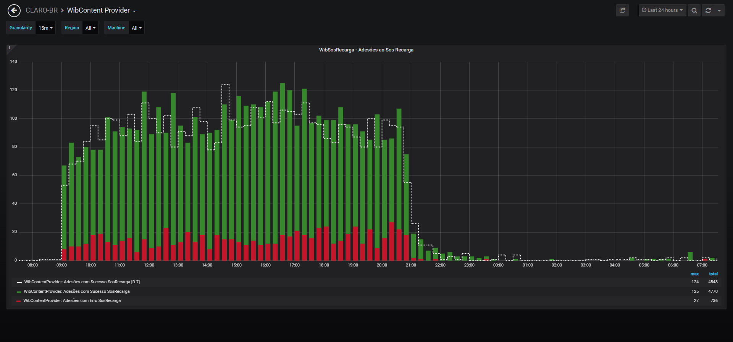Click the panel info corner icon

10,48
